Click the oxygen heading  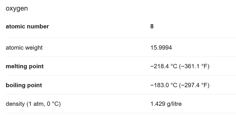point(17,9)
